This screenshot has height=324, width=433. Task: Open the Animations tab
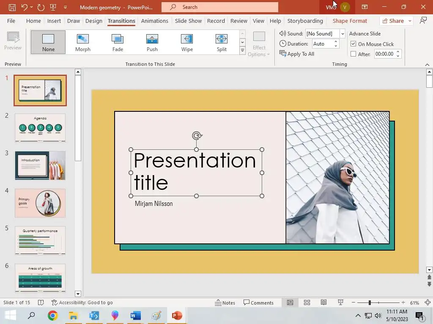click(154, 21)
